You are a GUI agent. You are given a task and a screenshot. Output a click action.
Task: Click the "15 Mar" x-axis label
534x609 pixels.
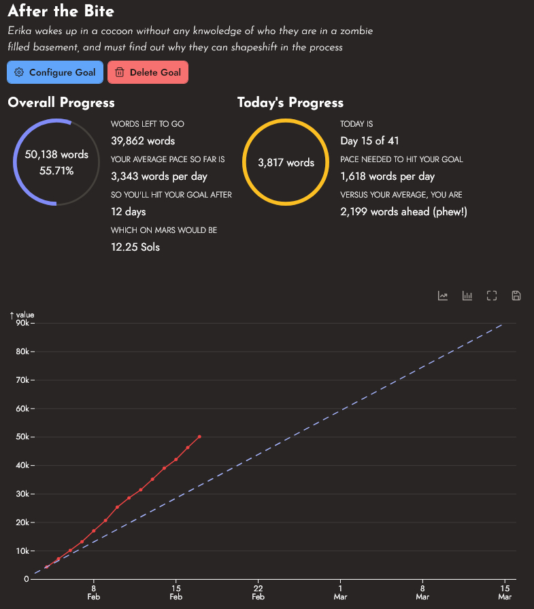click(505, 592)
